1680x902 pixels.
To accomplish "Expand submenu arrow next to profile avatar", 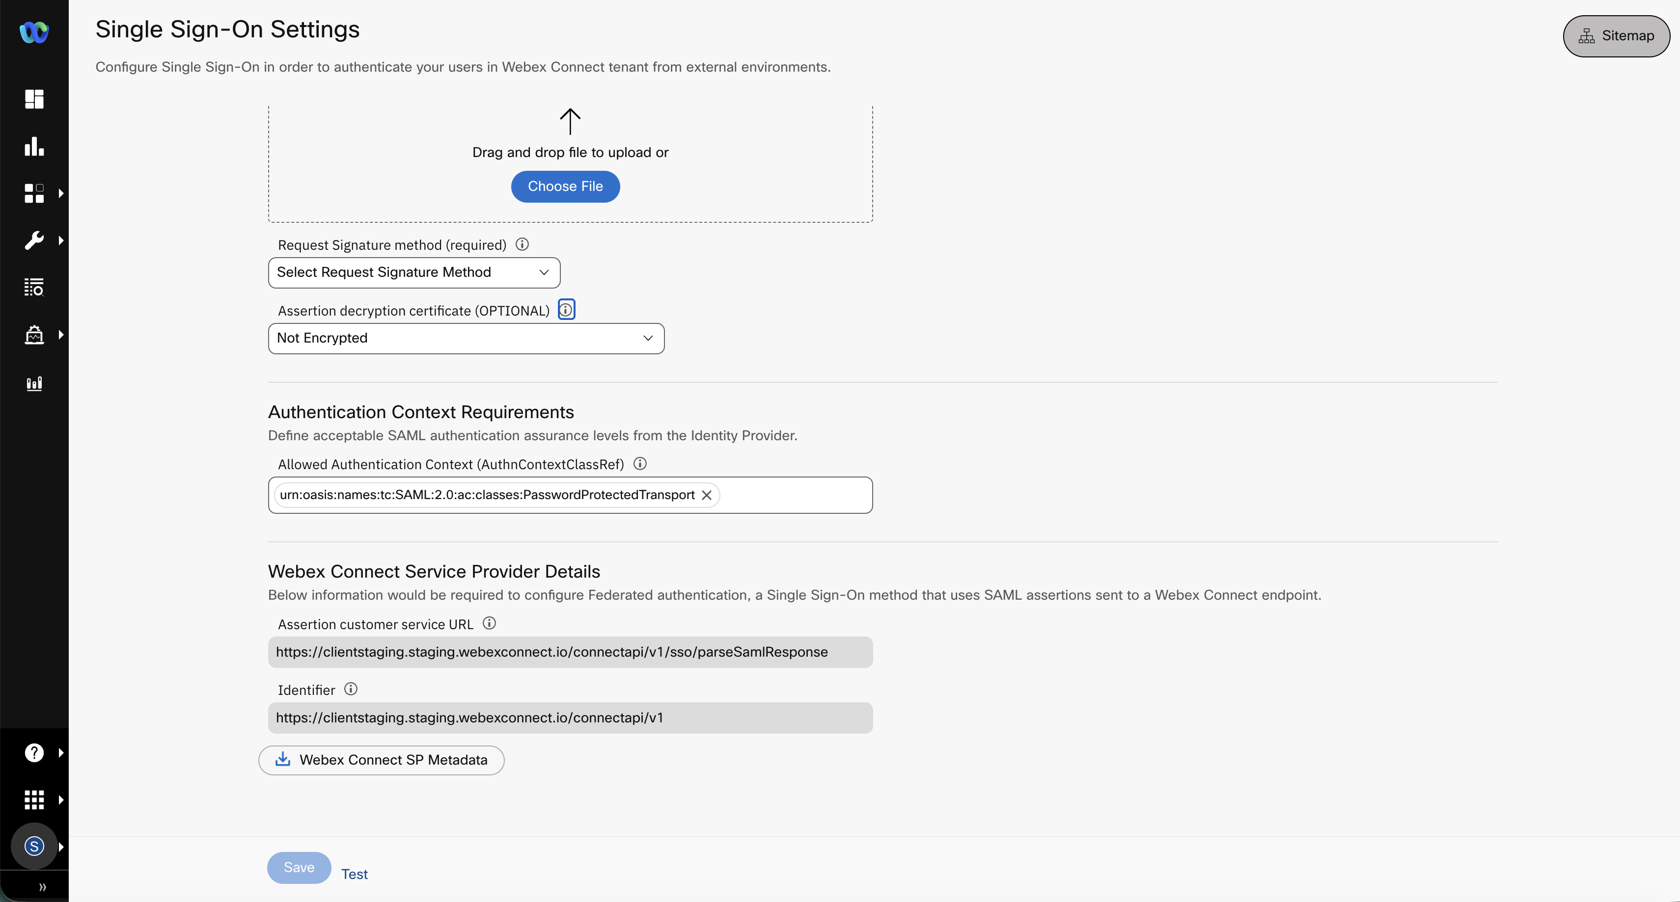I will [61, 847].
